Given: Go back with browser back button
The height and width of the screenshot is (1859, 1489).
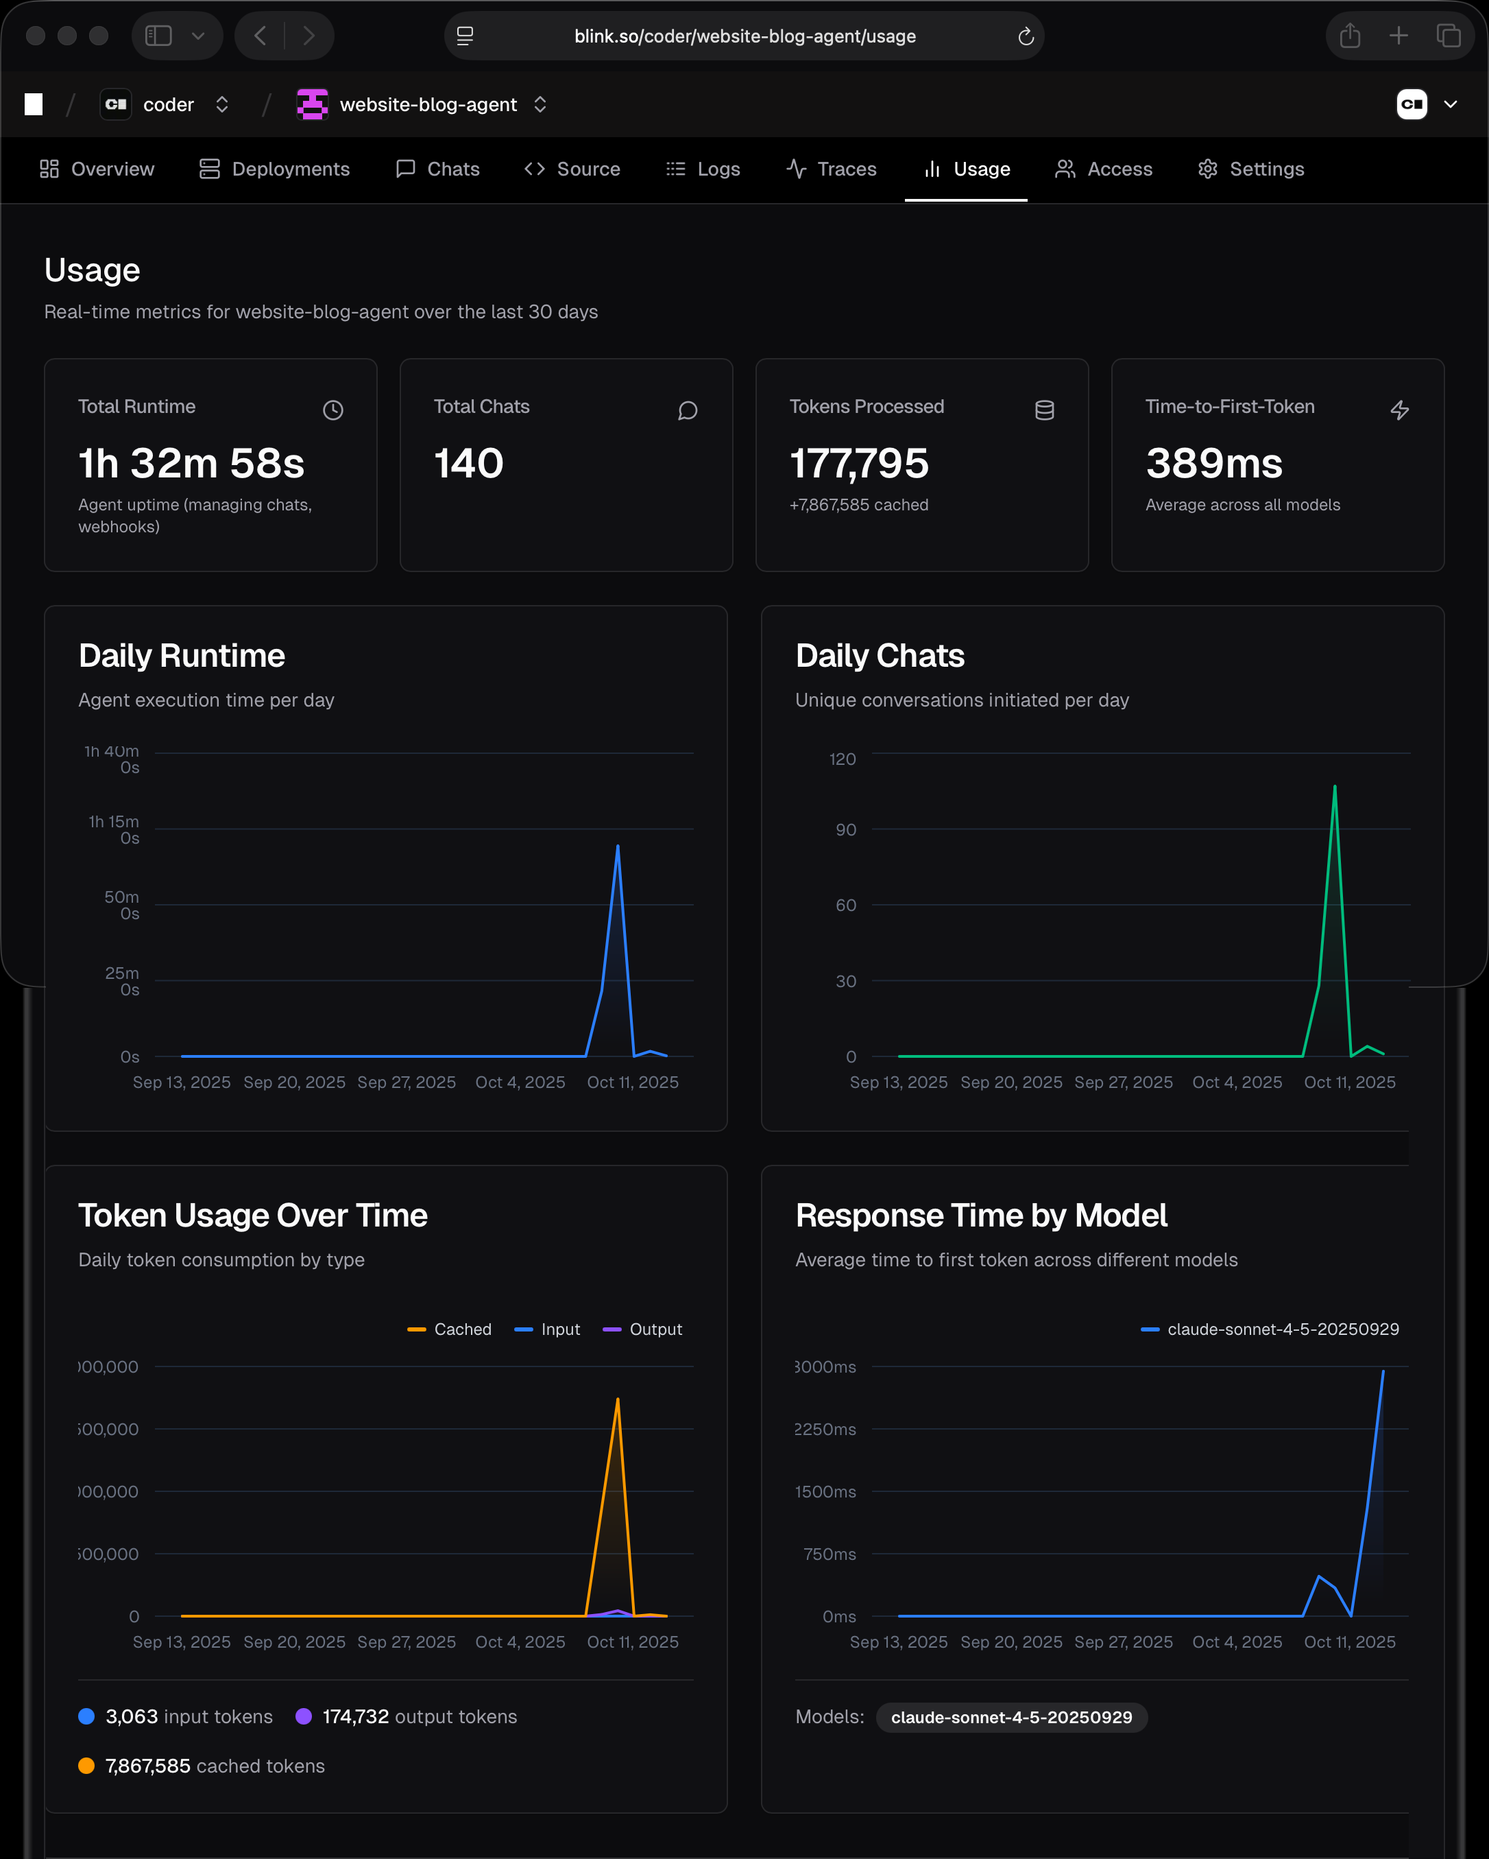Looking at the screenshot, I should pos(261,36).
